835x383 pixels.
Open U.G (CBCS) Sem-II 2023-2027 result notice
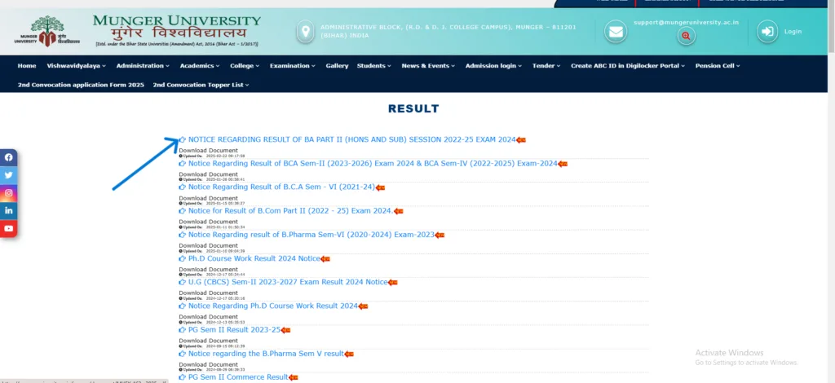coord(288,282)
